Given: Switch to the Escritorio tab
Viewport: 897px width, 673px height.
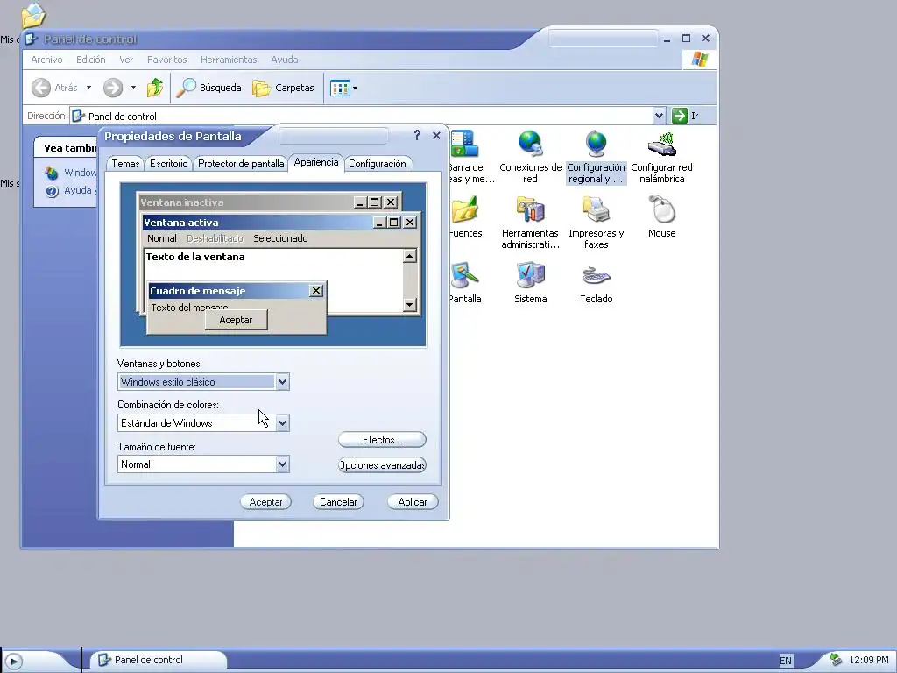Looking at the screenshot, I should pyautogui.click(x=169, y=164).
